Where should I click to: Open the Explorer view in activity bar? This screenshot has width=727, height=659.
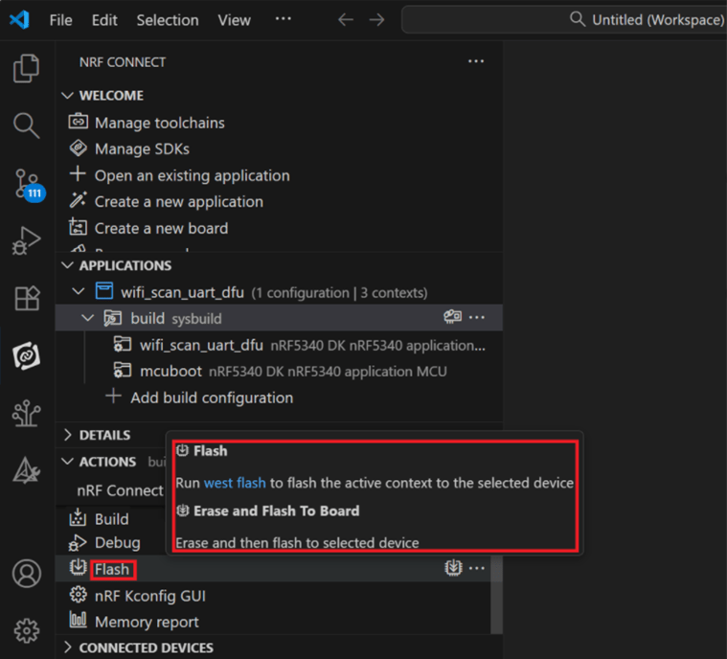point(27,68)
